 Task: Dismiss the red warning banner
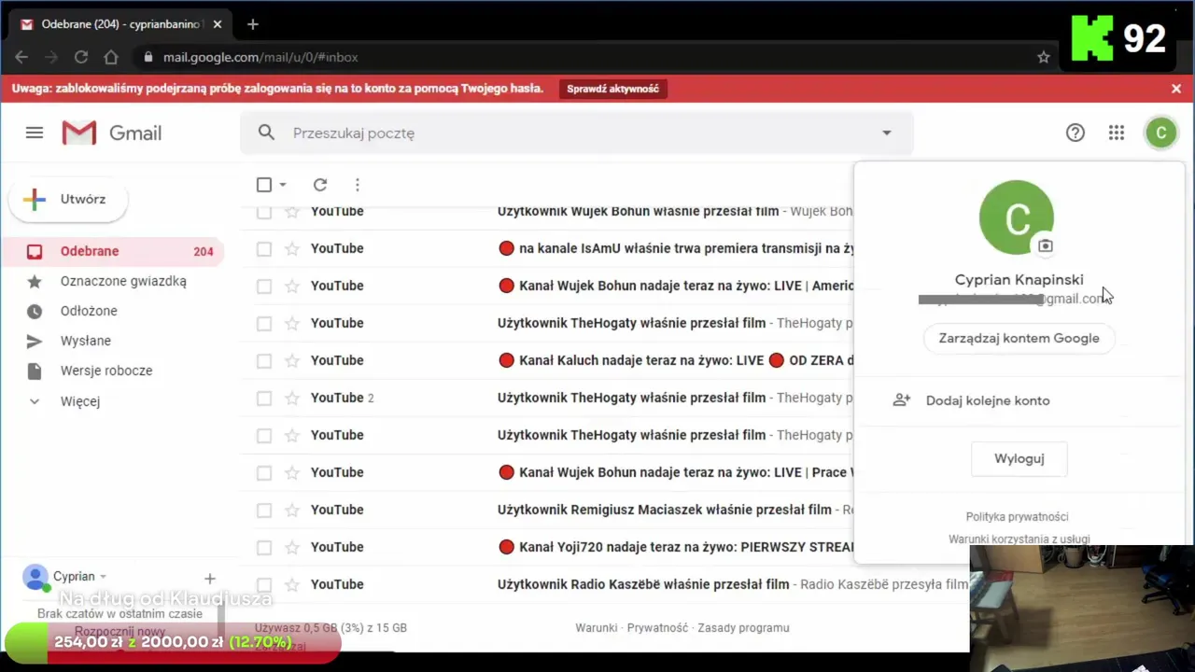click(x=1176, y=89)
